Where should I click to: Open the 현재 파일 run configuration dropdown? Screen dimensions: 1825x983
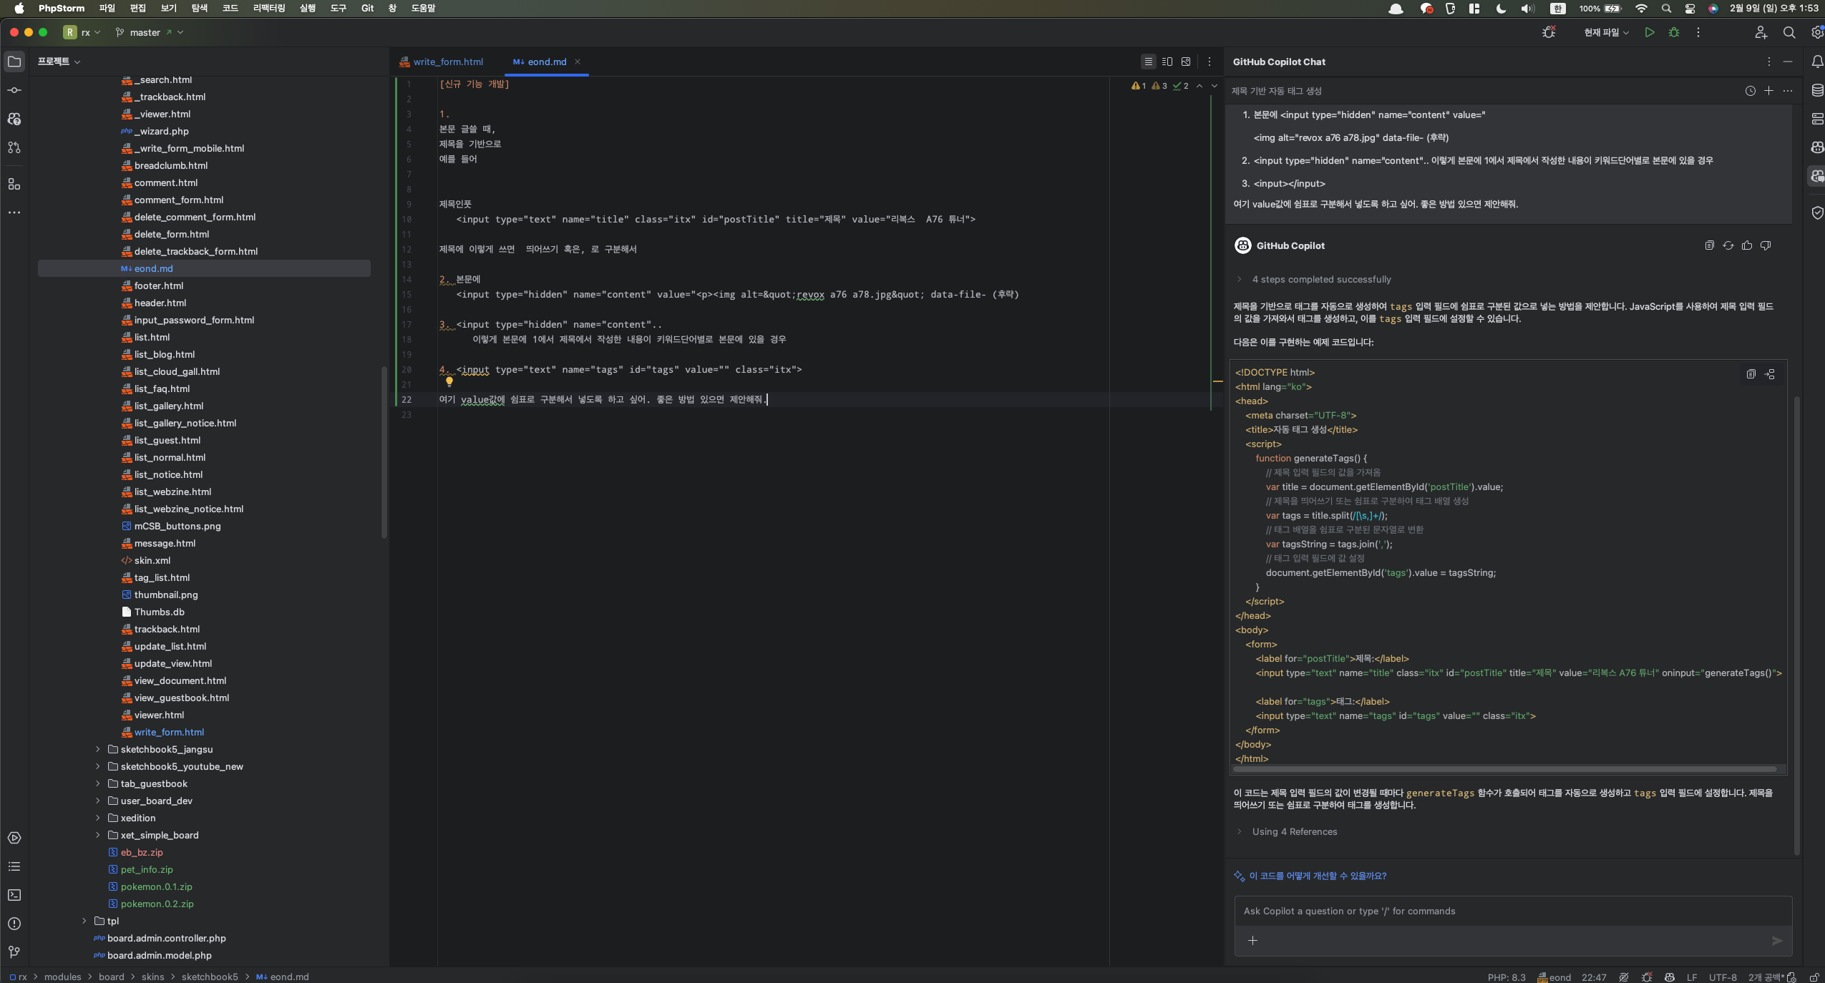point(1606,32)
